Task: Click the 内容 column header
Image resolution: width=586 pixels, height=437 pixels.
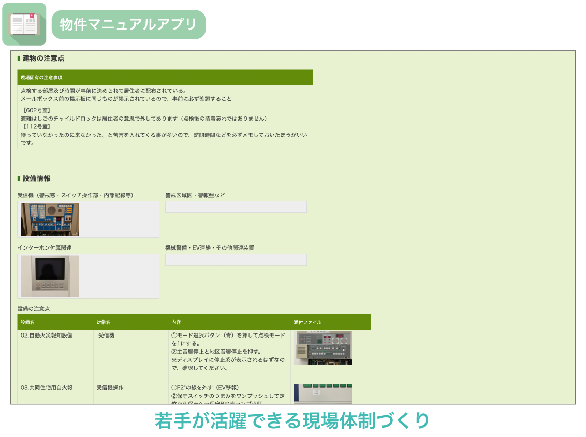Action: click(x=229, y=322)
